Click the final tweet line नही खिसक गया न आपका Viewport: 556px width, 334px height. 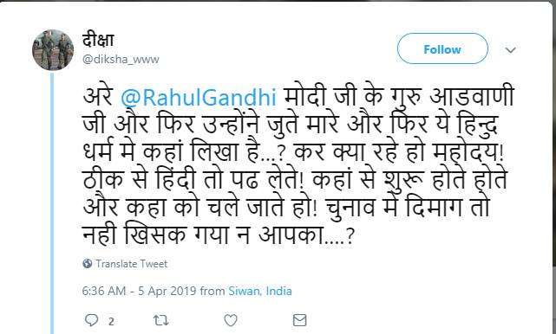(x=219, y=235)
